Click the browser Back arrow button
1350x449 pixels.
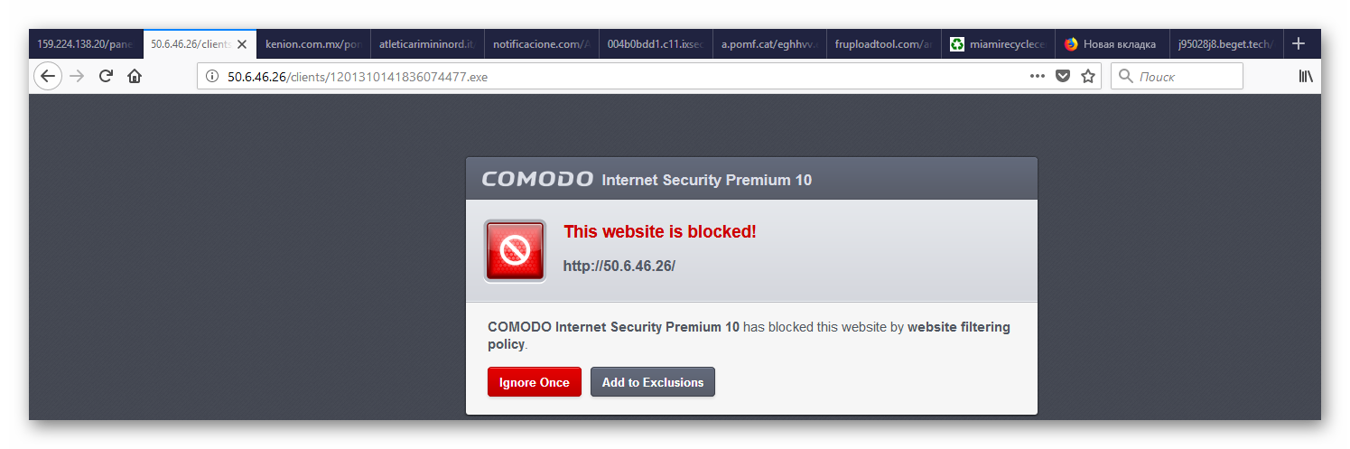tap(48, 77)
